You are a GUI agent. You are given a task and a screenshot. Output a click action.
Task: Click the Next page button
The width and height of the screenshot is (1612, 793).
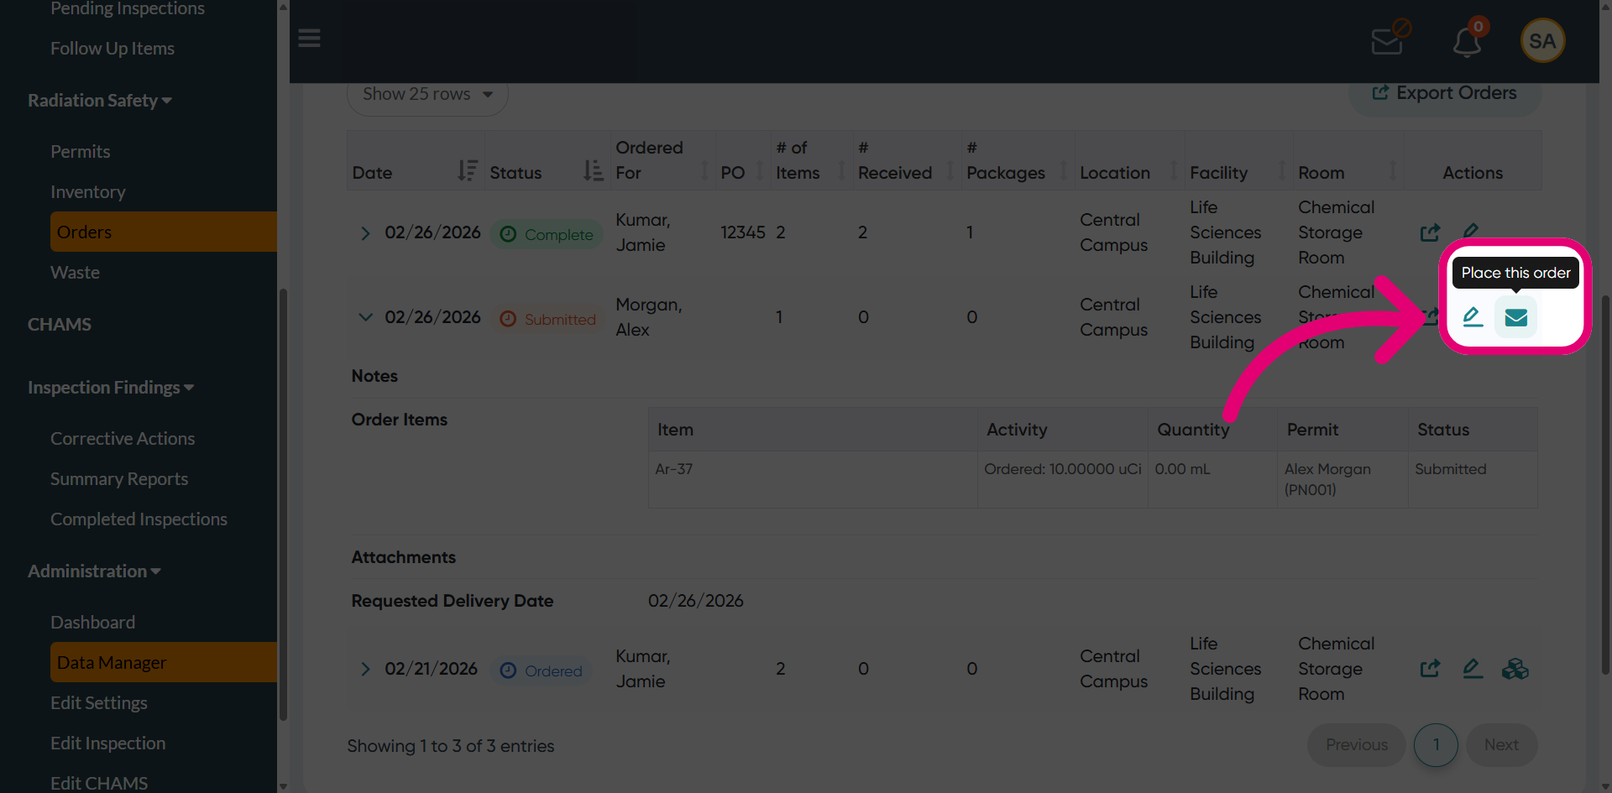tap(1501, 745)
